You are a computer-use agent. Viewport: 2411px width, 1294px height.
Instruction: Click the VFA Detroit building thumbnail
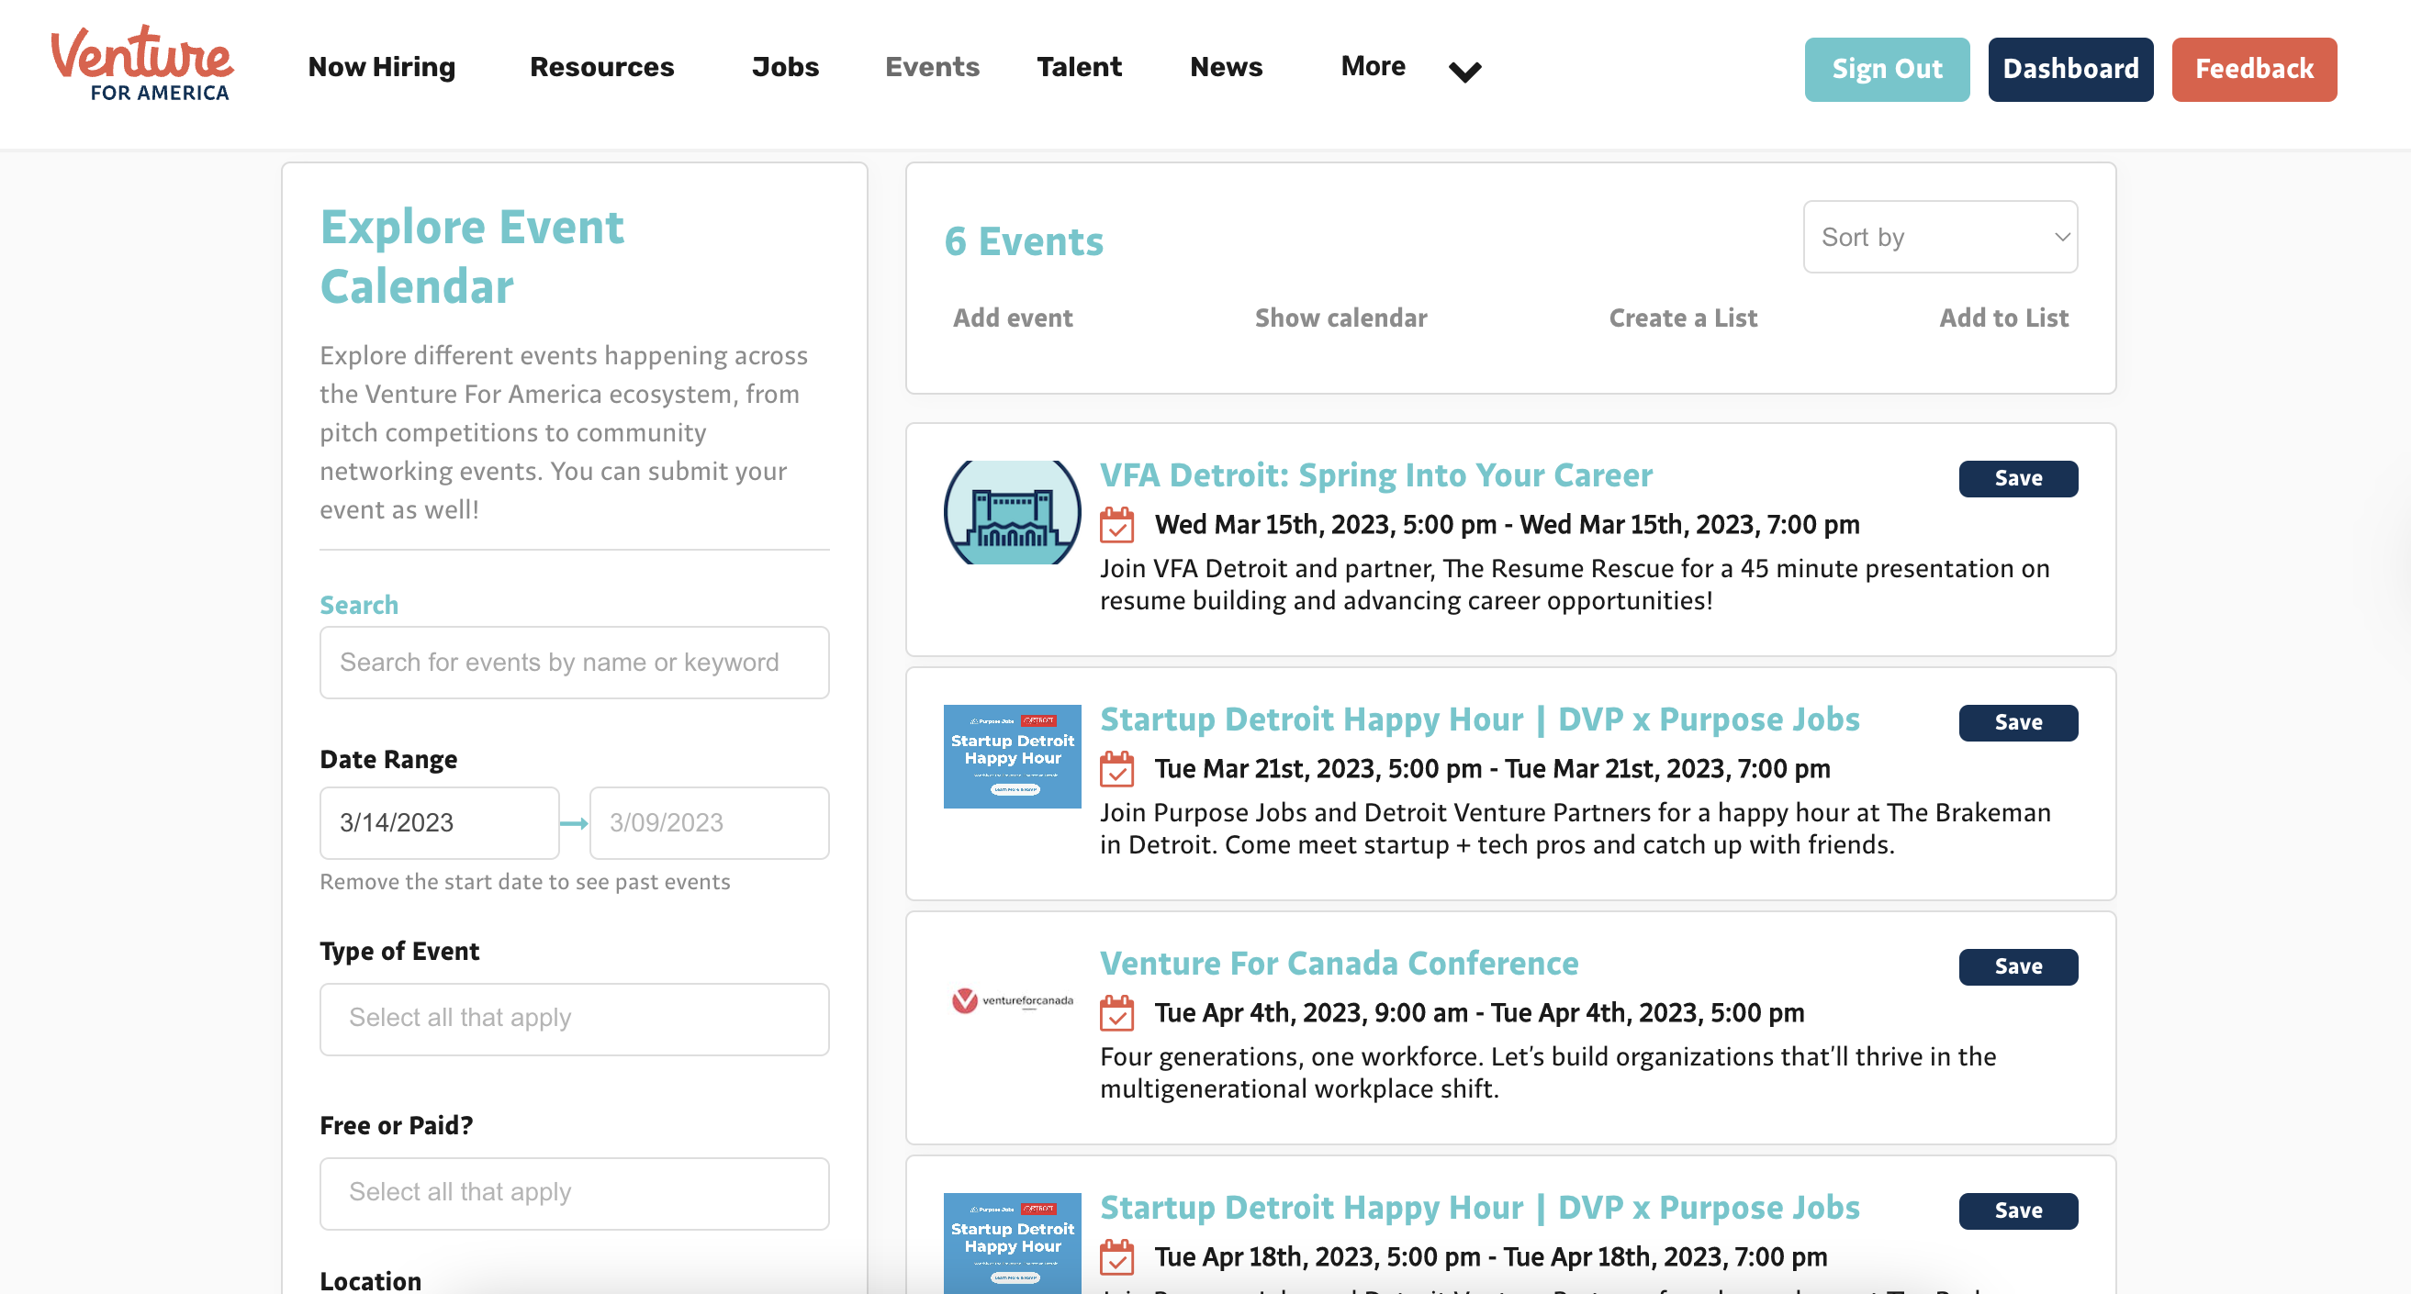tap(1012, 512)
